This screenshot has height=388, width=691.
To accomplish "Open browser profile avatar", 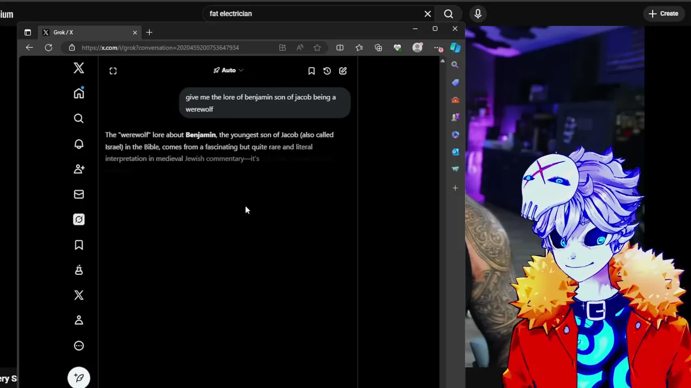I will click(x=417, y=47).
